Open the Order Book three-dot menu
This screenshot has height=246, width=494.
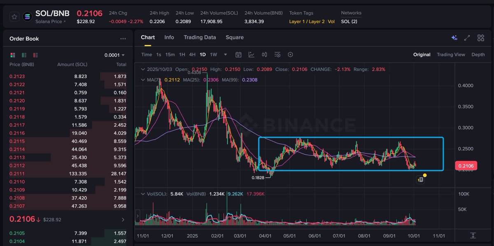tap(123, 39)
